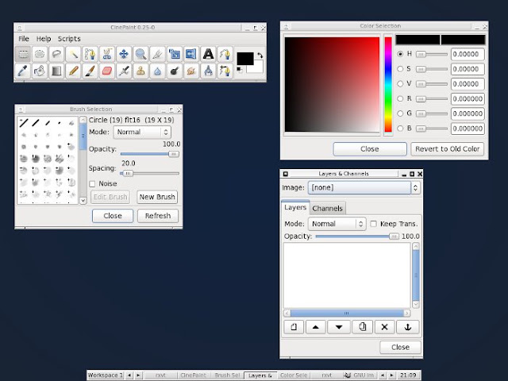
Task: Open the layer Mode dropdown in Layers & Channels
Action: pos(337,224)
